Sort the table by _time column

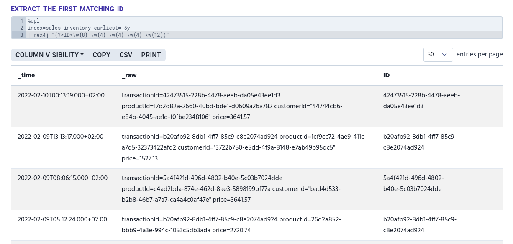pyautogui.click(x=26, y=76)
